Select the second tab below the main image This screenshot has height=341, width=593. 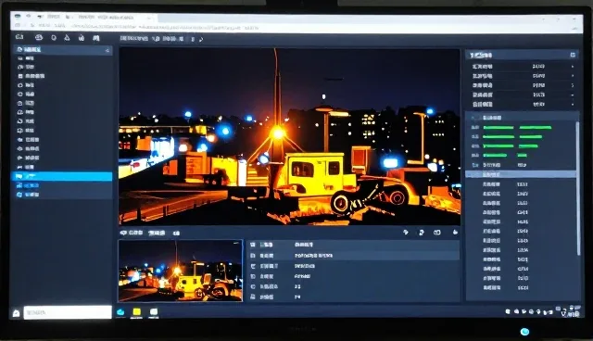point(157,233)
